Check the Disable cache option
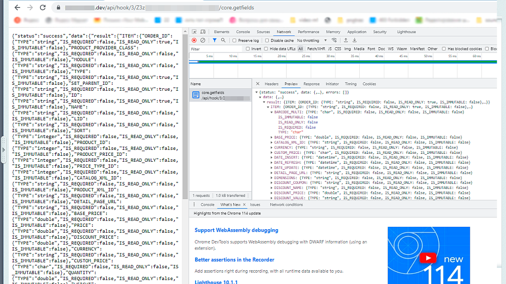This screenshot has height=284, width=506. click(267, 40)
